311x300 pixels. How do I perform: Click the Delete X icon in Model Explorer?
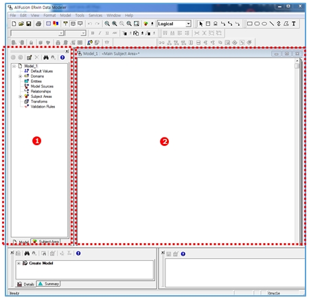pyautogui.click(x=36, y=58)
